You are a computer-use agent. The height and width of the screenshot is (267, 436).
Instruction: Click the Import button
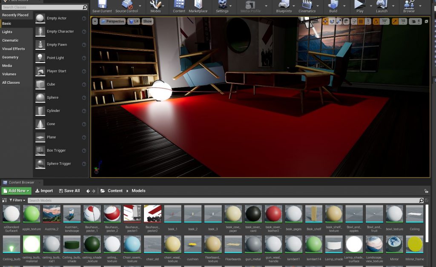(x=44, y=191)
